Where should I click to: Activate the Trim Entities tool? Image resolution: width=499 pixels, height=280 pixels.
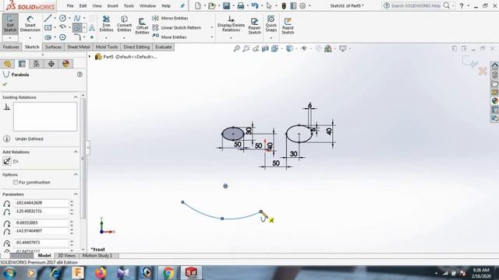[x=106, y=24]
